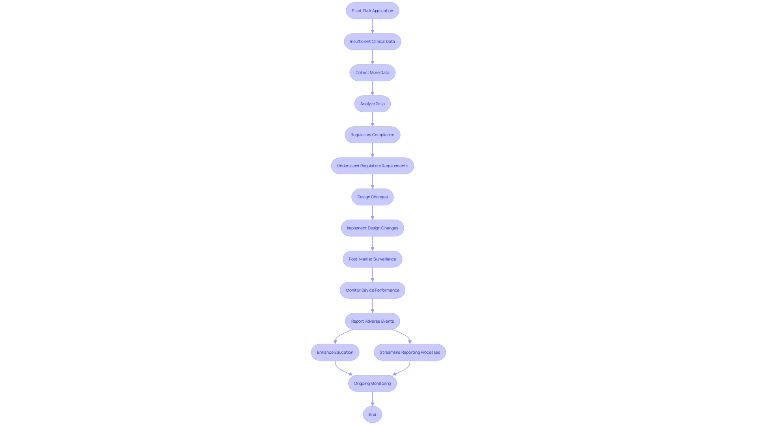Expand the Implement Design Changes node details

(372, 228)
